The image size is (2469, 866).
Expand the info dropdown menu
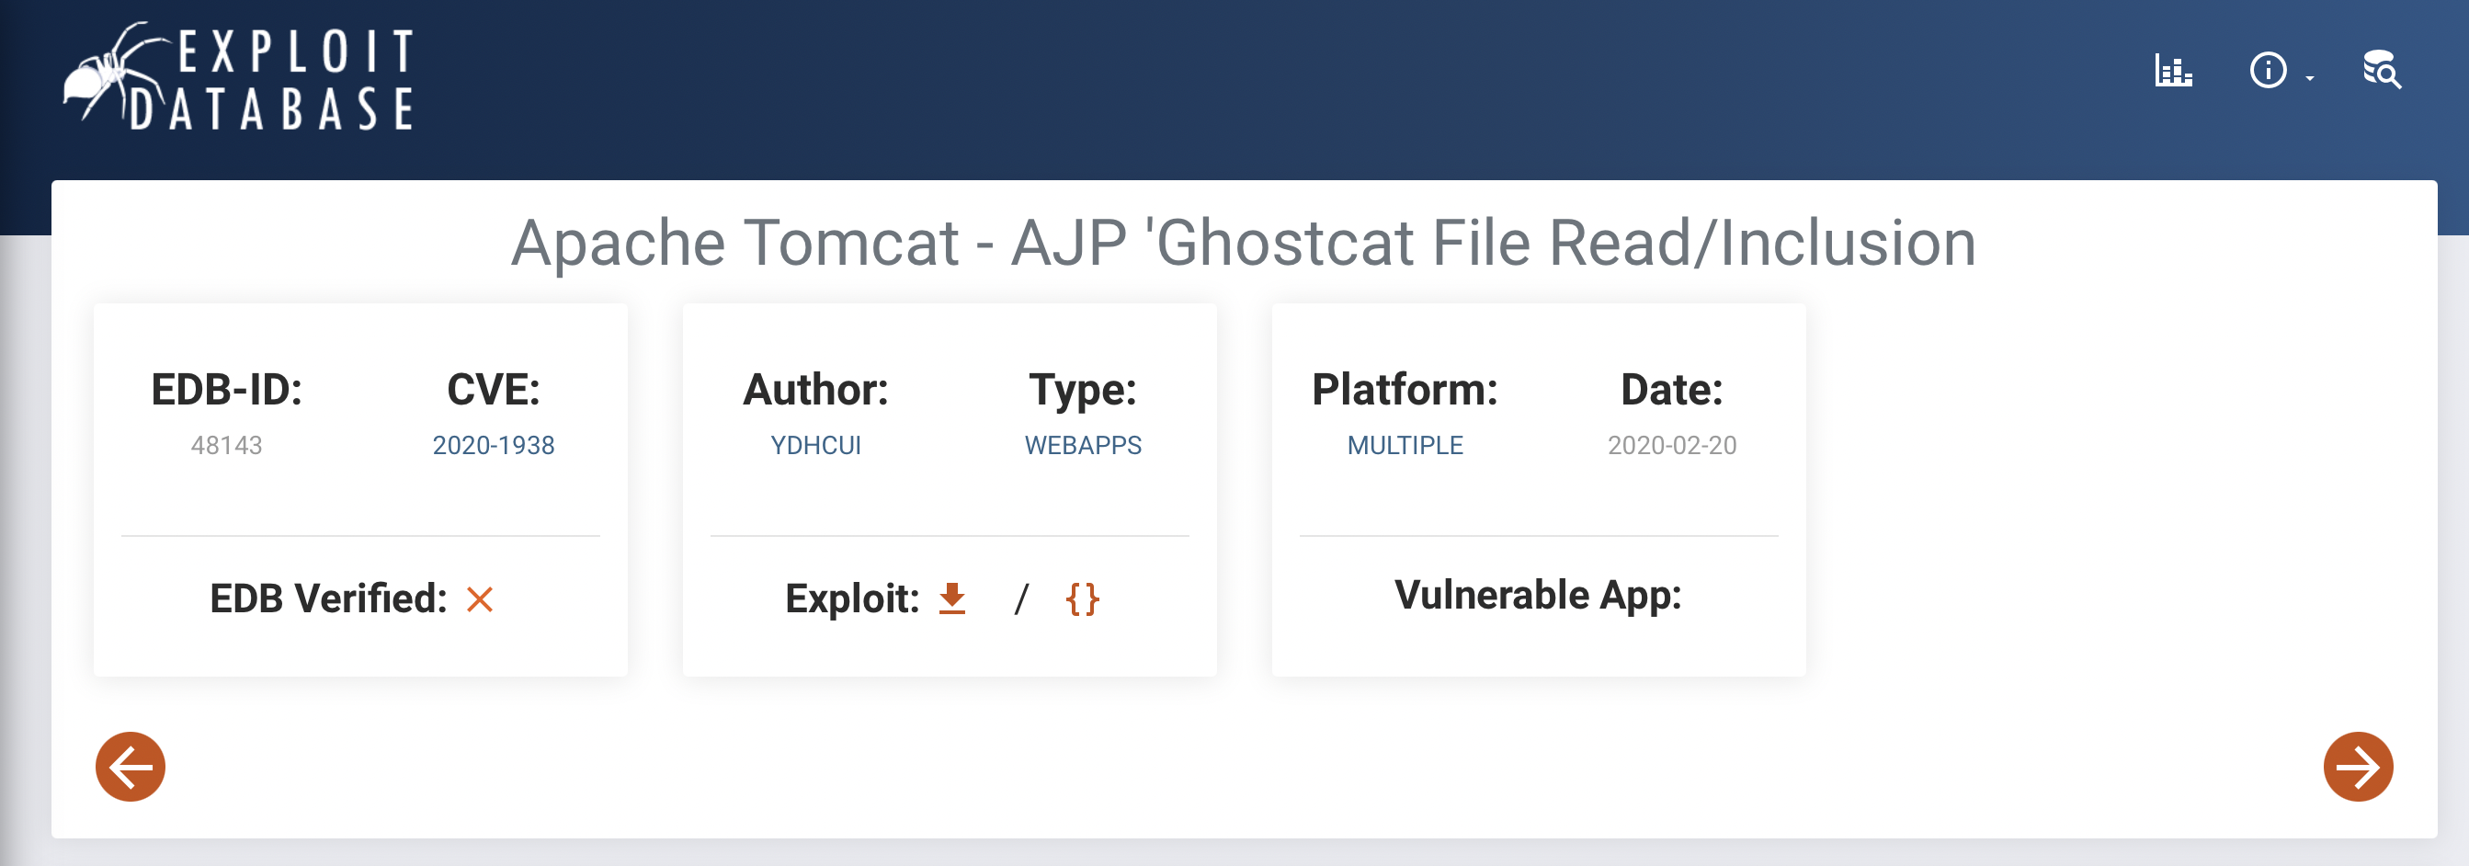click(2310, 76)
